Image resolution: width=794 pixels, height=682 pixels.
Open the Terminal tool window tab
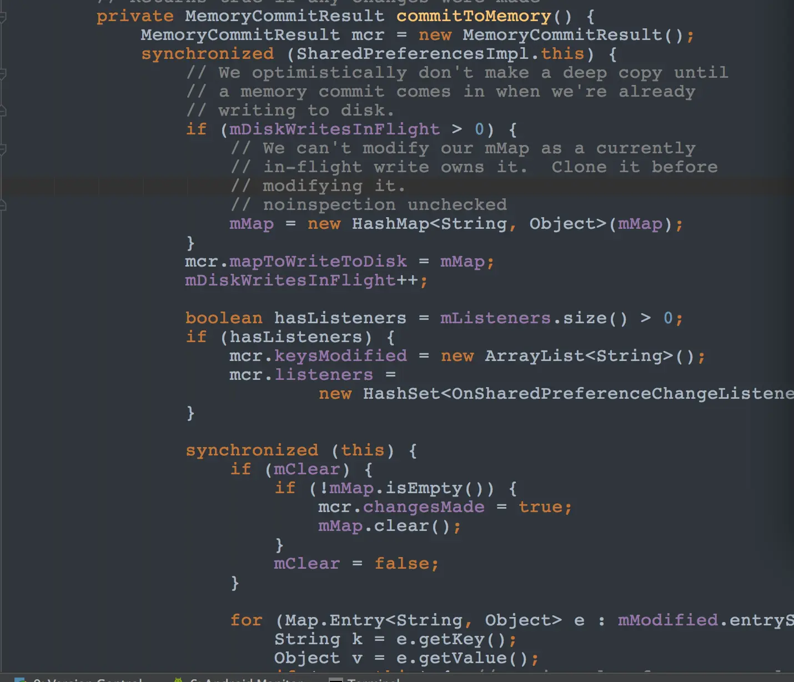(x=364, y=680)
